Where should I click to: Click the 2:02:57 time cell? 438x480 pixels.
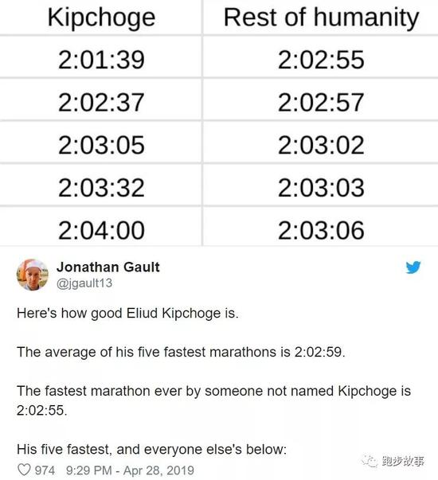[x=321, y=100]
